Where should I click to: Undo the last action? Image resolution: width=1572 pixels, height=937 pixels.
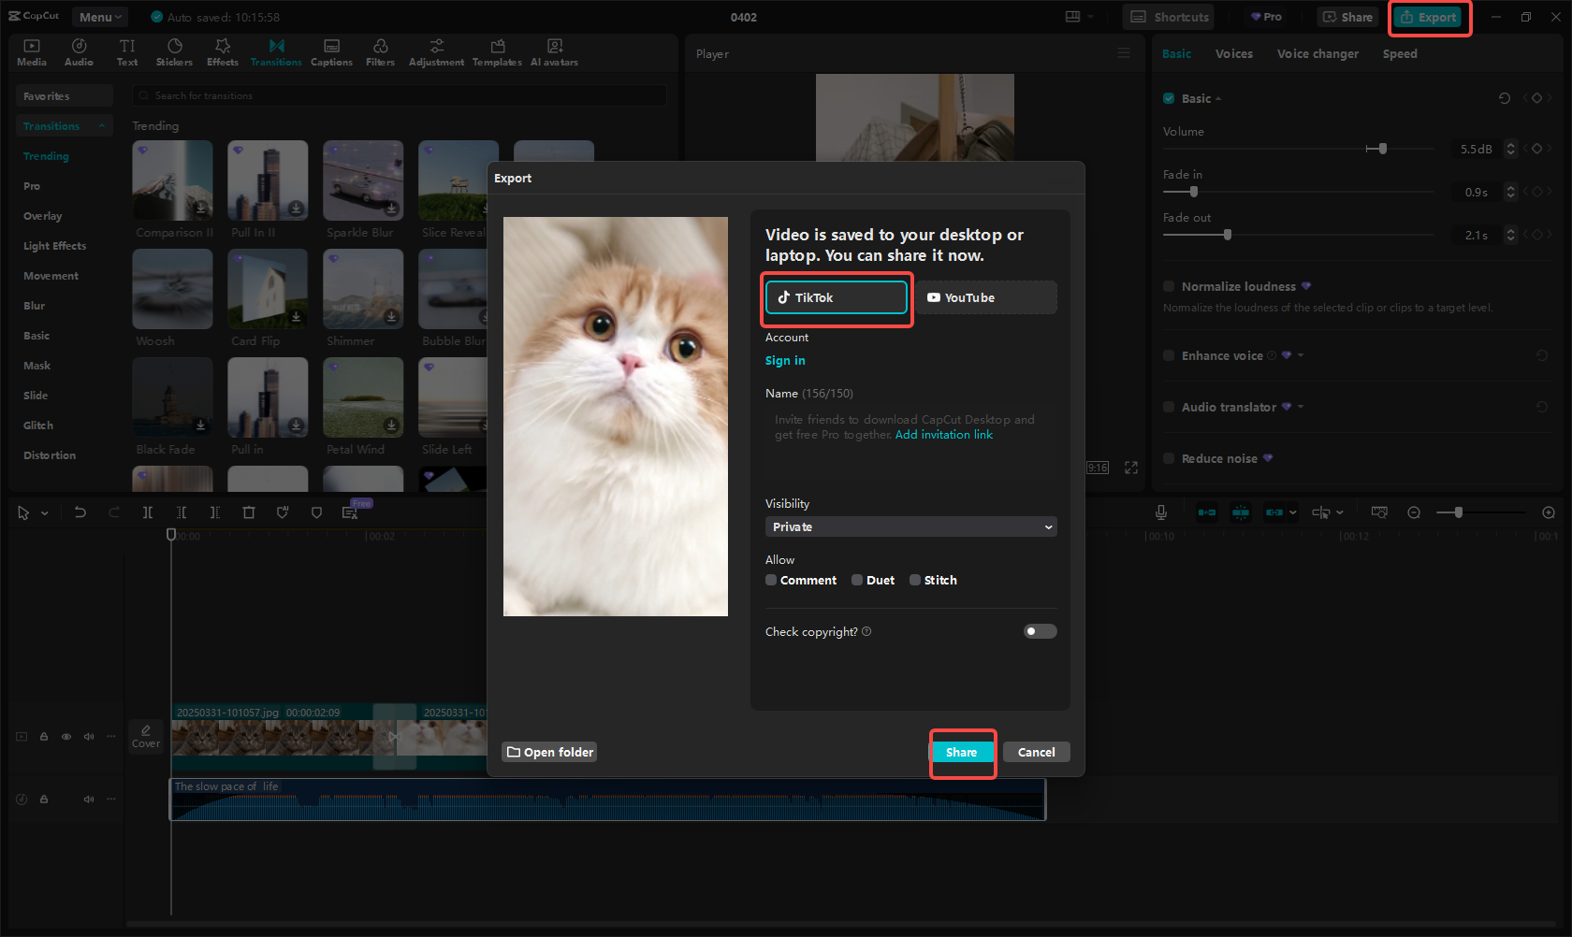80,512
